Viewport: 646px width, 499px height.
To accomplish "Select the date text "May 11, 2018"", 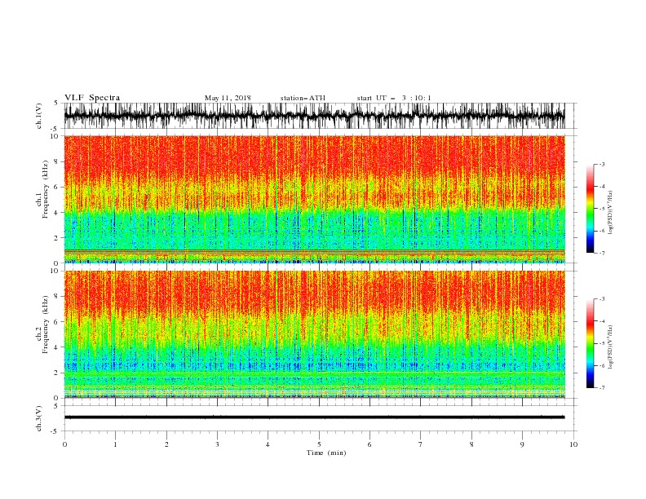I will [228, 98].
